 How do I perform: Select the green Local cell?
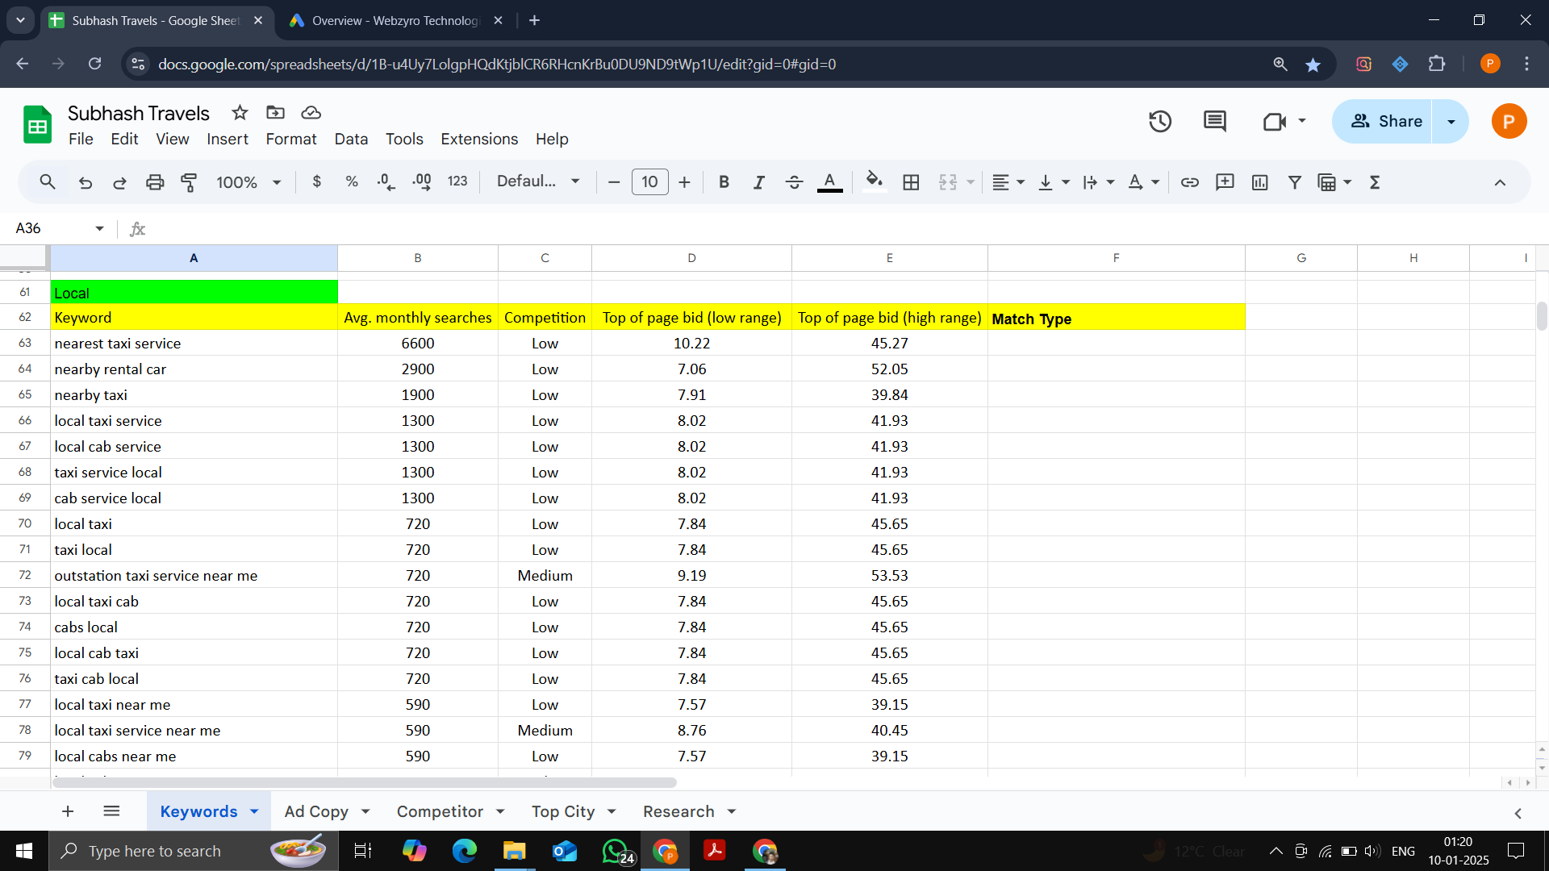point(194,293)
